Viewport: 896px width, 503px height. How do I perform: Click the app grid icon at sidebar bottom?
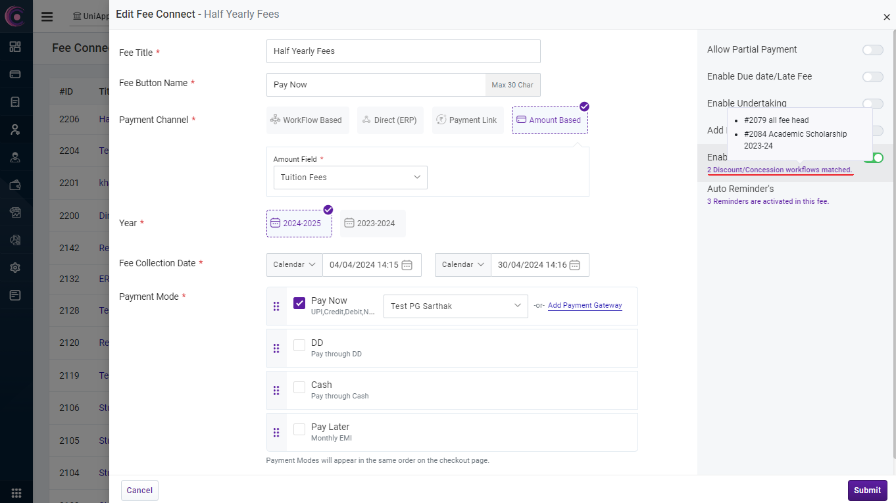[x=16, y=492]
